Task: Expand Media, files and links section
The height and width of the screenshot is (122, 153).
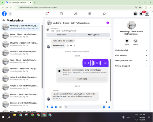Action: (x=131, y=61)
